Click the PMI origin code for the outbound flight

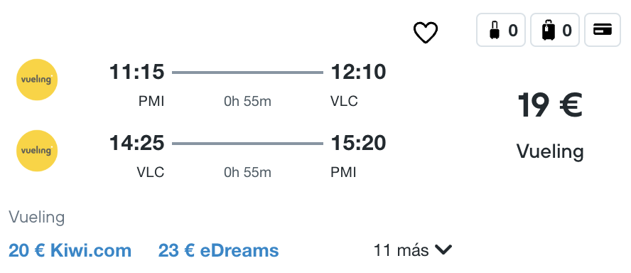click(151, 102)
